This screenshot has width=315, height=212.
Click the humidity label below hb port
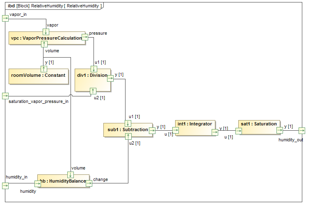28,192
